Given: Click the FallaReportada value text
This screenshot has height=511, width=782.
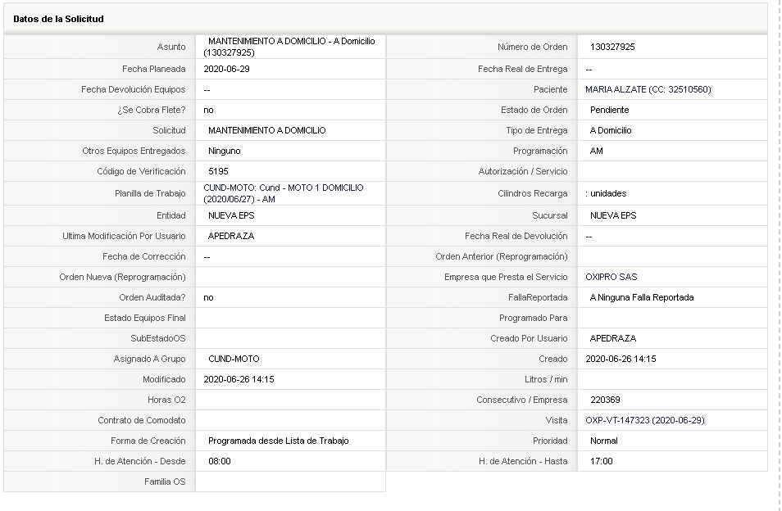Looking at the screenshot, I should click(641, 298).
